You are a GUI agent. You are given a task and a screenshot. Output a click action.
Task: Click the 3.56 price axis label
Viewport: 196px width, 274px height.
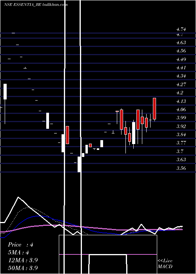coord(181,168)
